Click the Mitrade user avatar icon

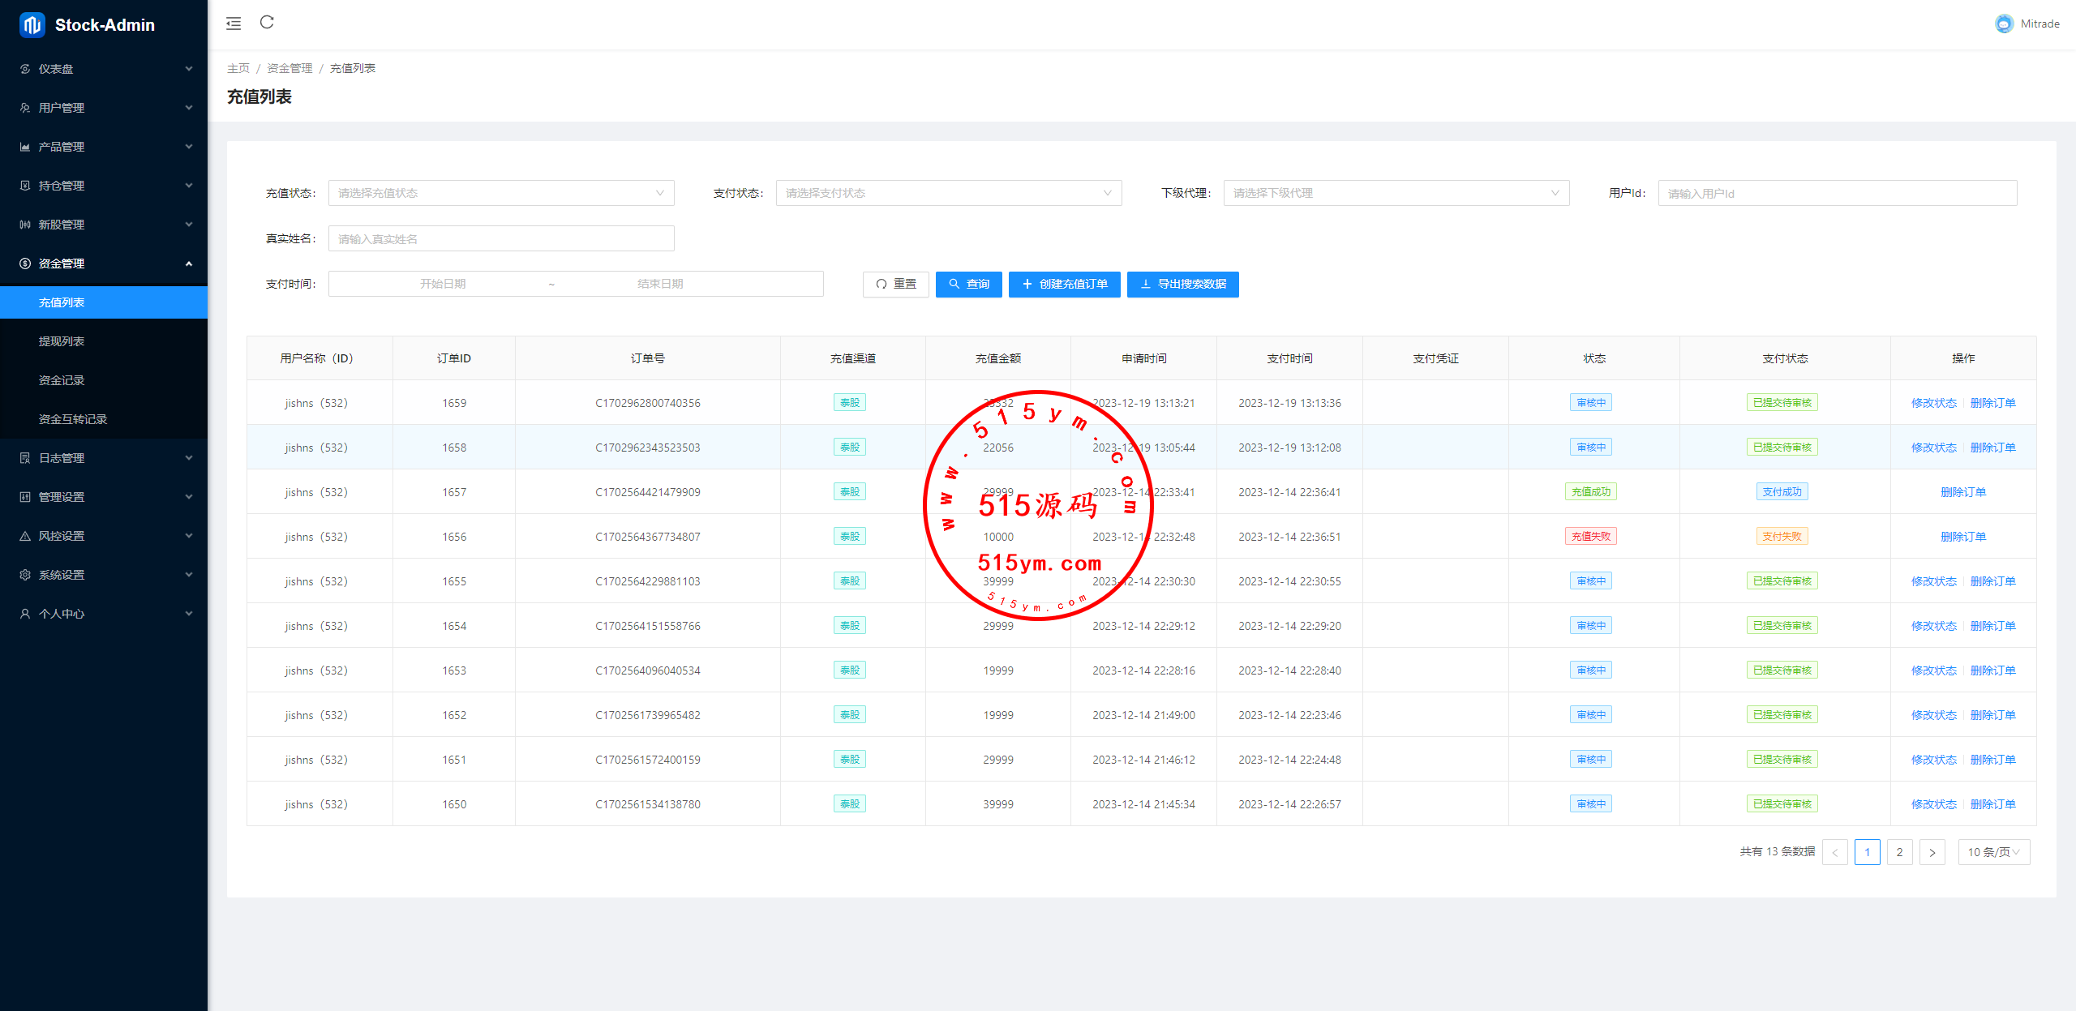pyautogui.click(x=2004, y=24)
